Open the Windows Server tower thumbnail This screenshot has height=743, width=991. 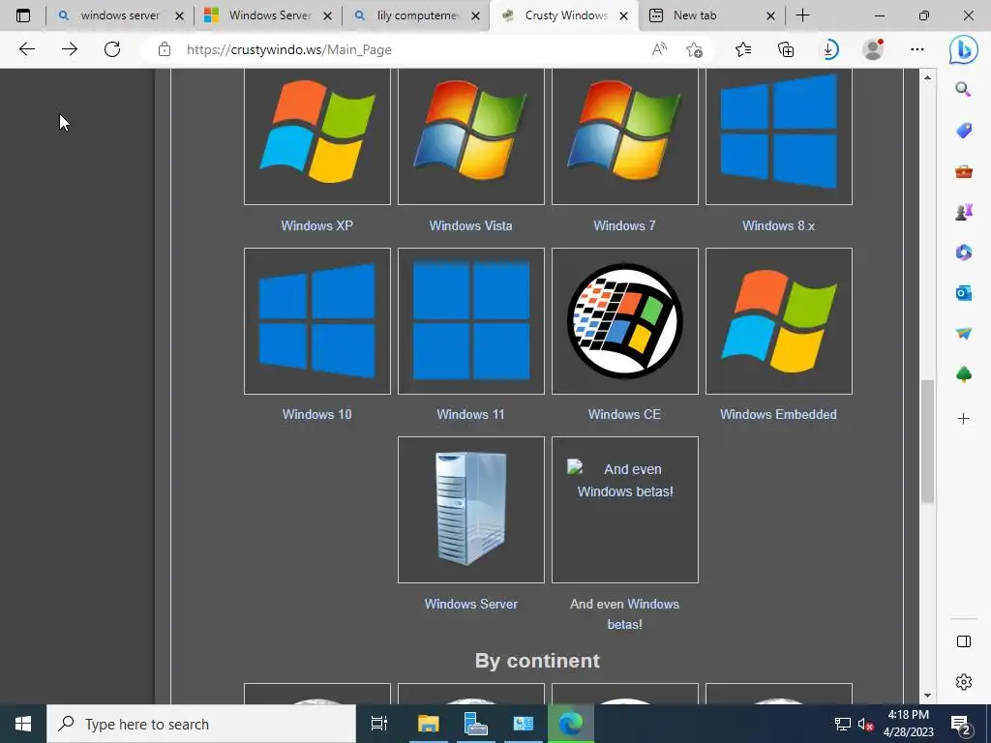point(471,510)
